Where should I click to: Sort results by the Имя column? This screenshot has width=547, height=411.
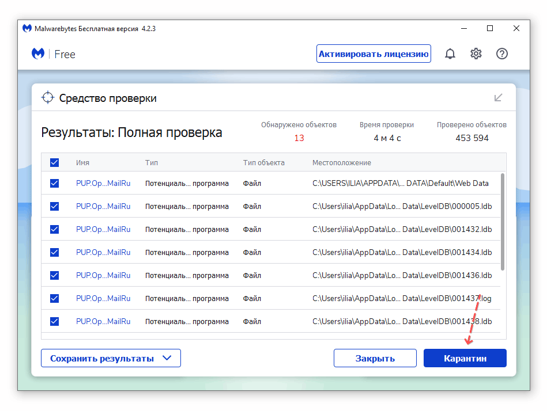[82, 163]
